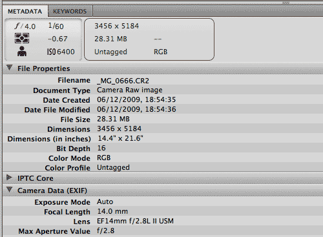
Task: Click the Focal Length value 14.0 mm
Action: tap(112, 211)
